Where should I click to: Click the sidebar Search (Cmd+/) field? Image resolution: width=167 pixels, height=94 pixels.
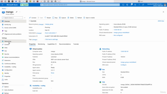[12, 18]
